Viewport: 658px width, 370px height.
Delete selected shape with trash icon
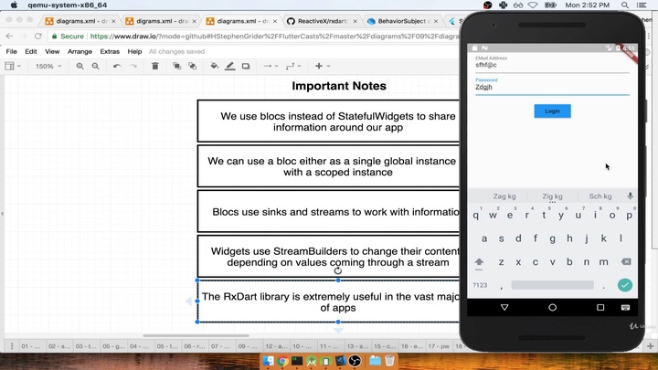point(154,66)
